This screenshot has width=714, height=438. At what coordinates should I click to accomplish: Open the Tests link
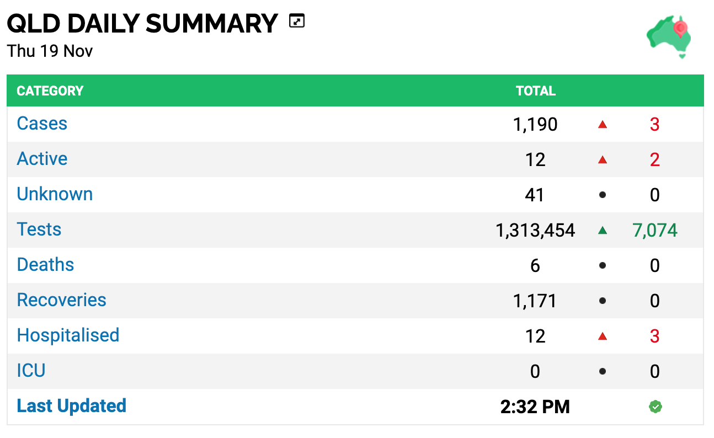point(39,229)
